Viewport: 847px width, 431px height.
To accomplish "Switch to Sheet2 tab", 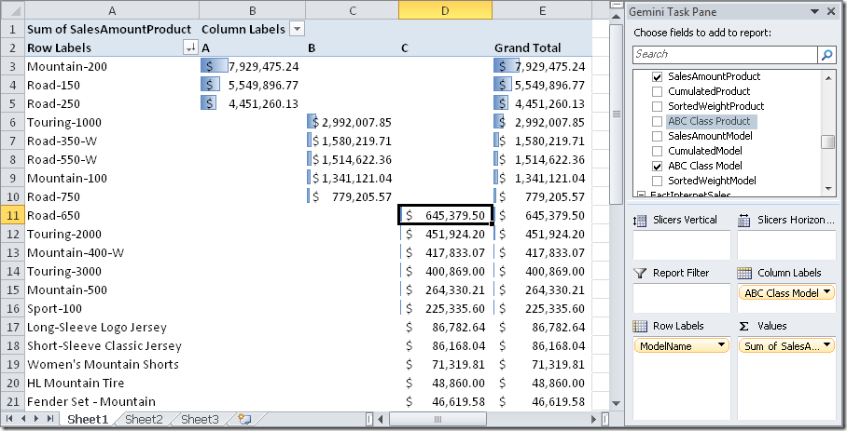I will (144, 419).
